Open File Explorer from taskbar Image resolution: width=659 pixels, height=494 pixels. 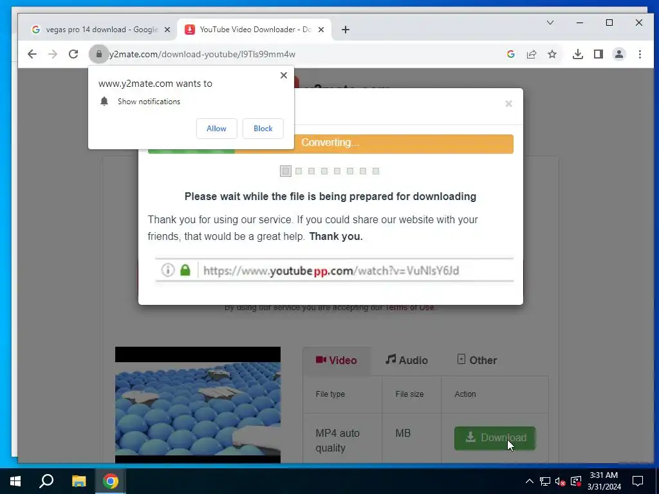pos(79,481)
